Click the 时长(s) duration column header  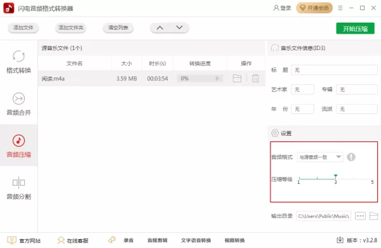(x=157, y=63)
